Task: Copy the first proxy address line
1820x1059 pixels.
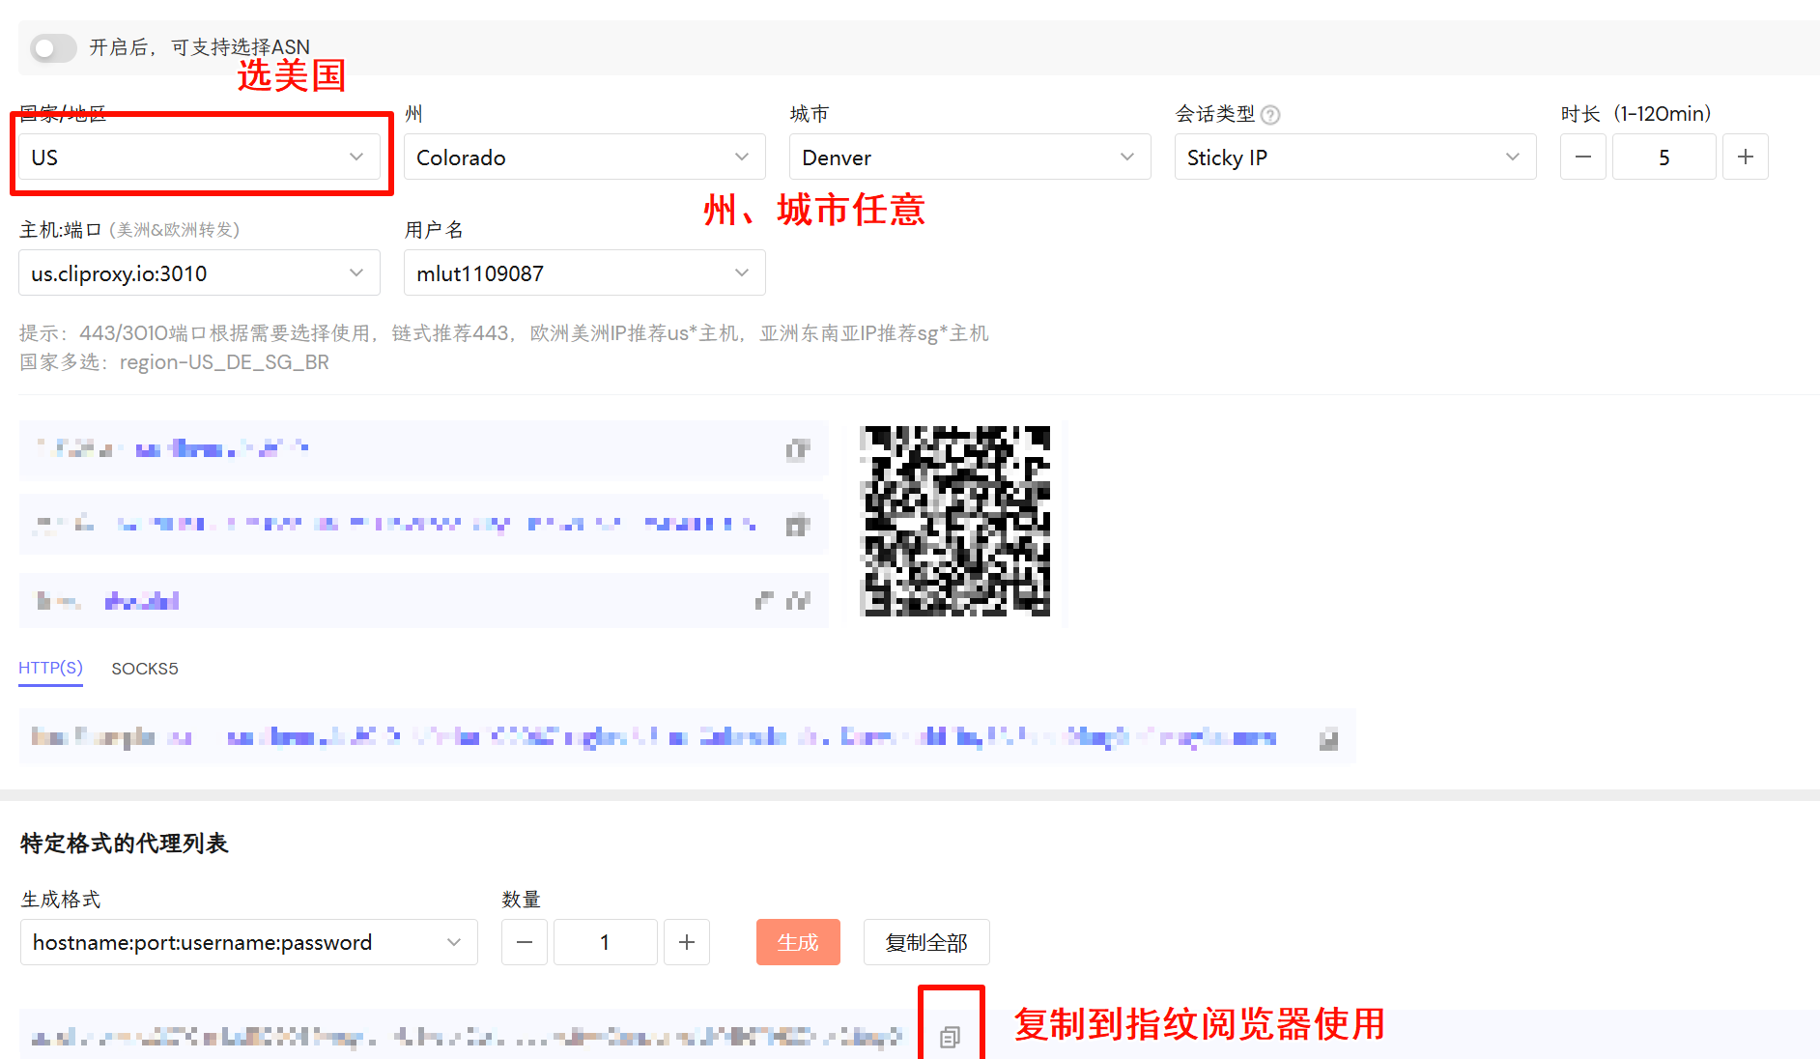Action: 797,449
